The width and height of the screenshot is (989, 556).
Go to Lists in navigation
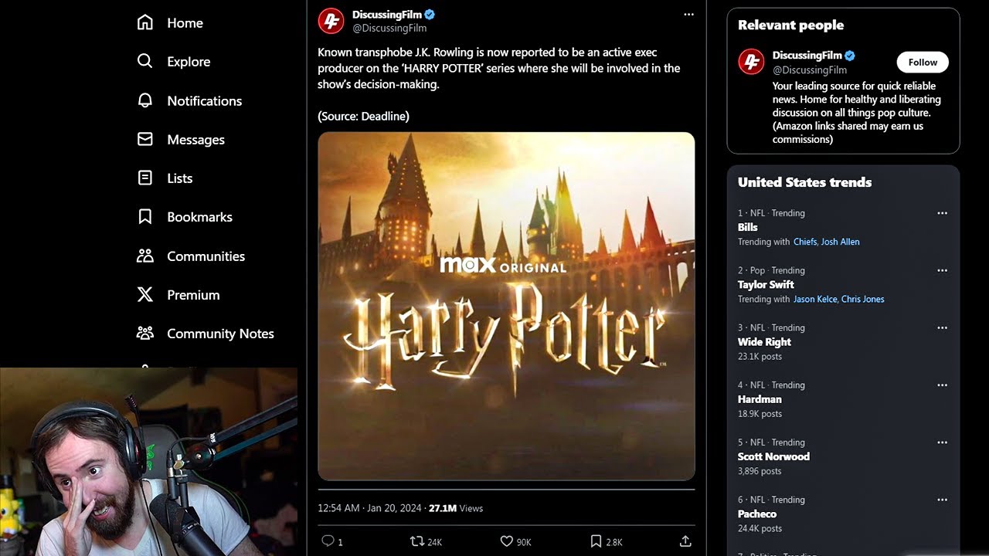[x=179, y=178]
